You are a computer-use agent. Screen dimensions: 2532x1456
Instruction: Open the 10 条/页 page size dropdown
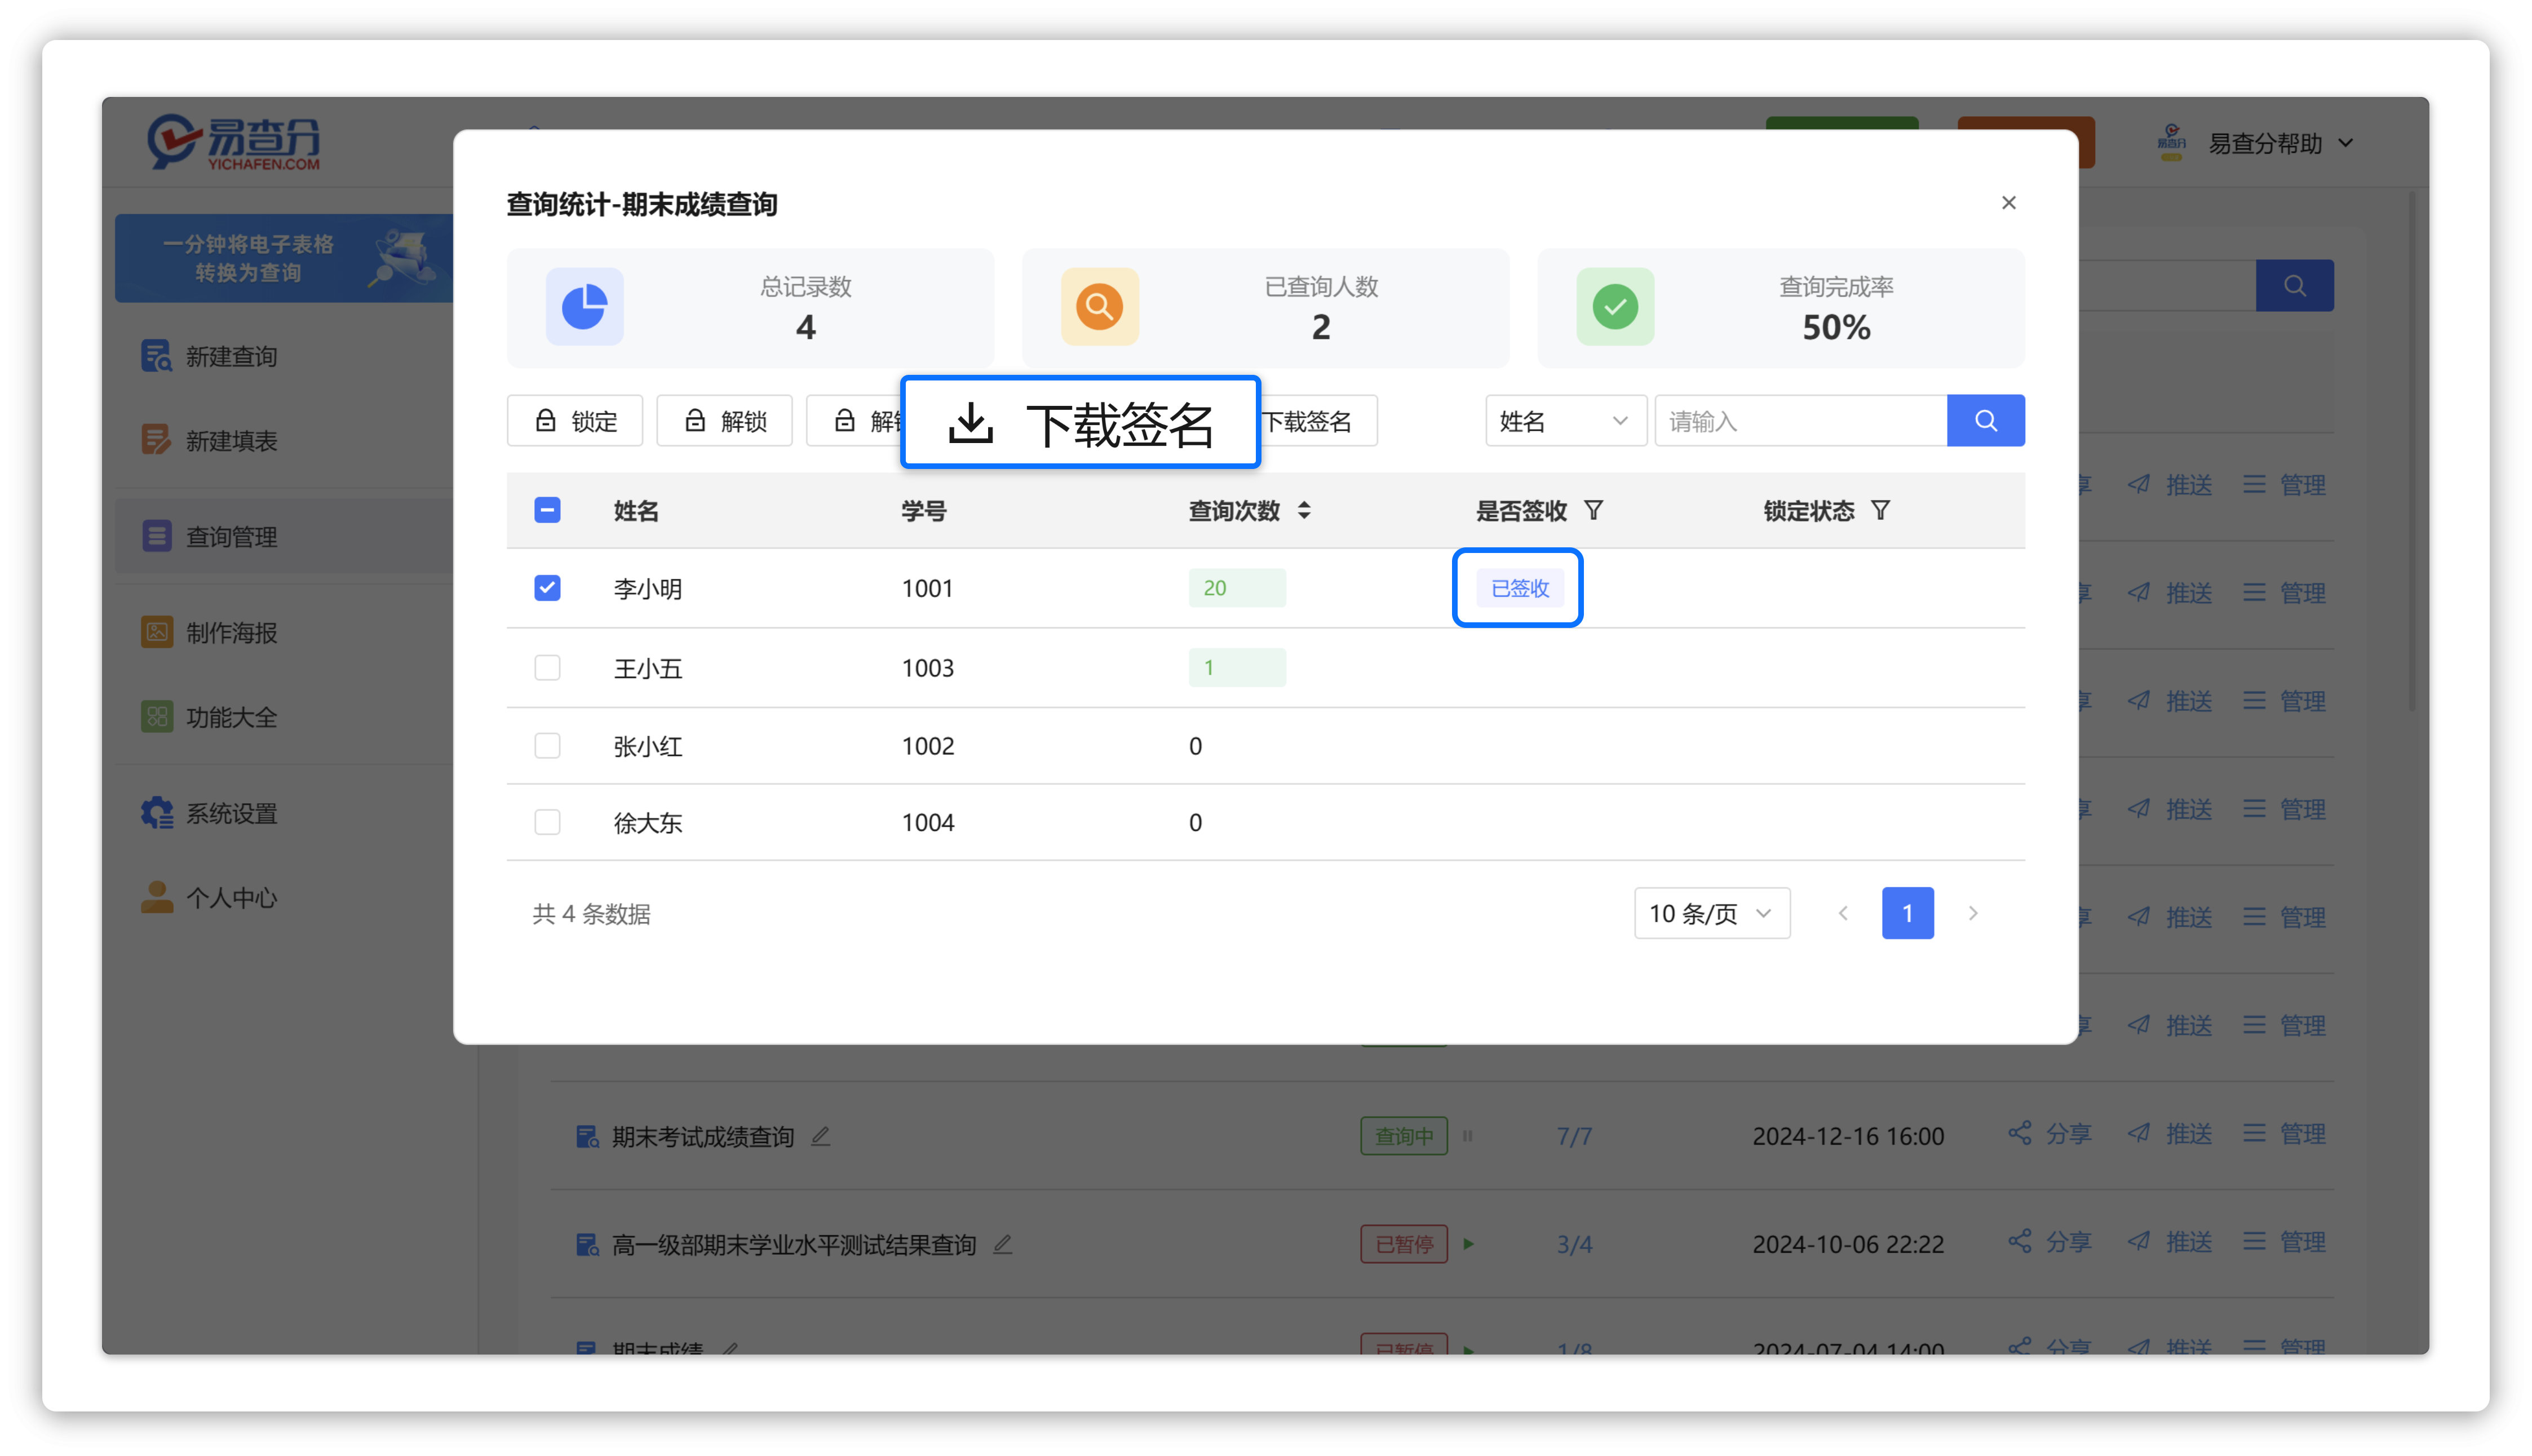pyautogui.click(x=1711, y=913)
